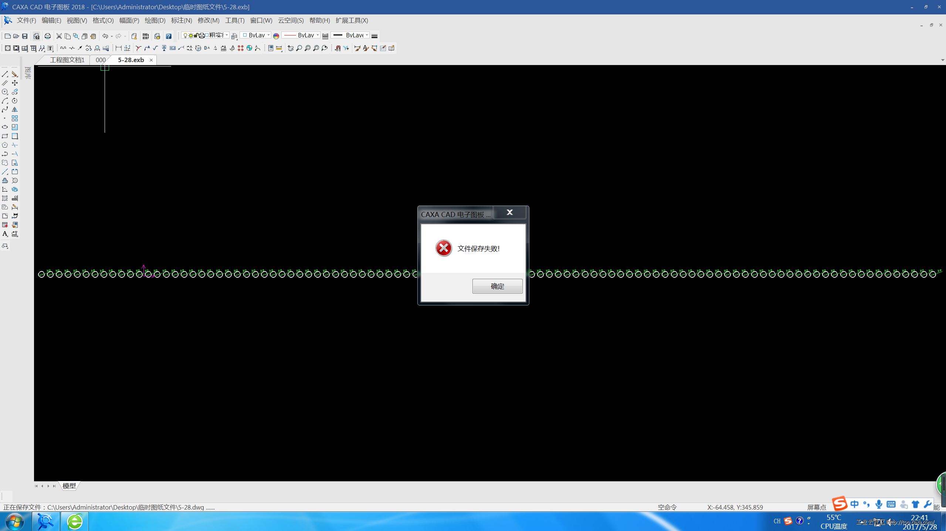
Task: Click the Undo arrow icon
Action: pyautogui.click(x=105, y=36)
